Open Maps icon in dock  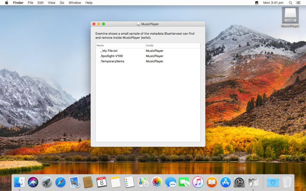click(x=143, y=182)
